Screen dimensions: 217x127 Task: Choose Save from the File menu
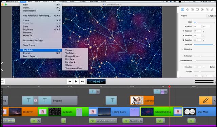pos(41,26)
